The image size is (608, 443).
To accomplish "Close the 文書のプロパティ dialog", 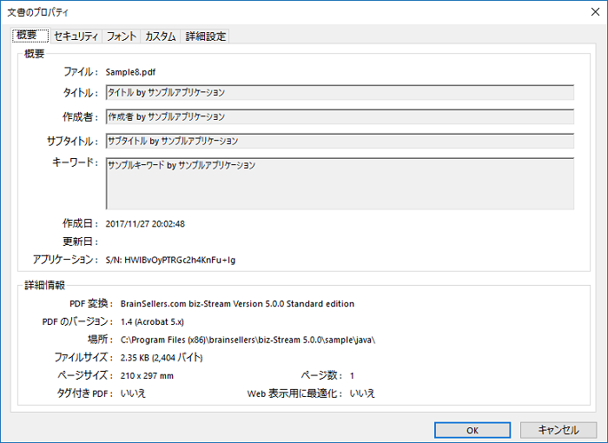I will [595, 11].
